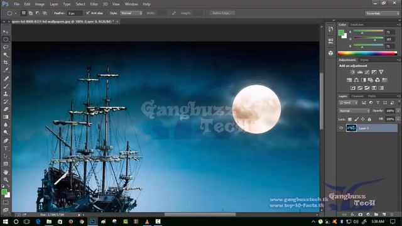Add a Curves adjustment

click(x=367, y=72)
